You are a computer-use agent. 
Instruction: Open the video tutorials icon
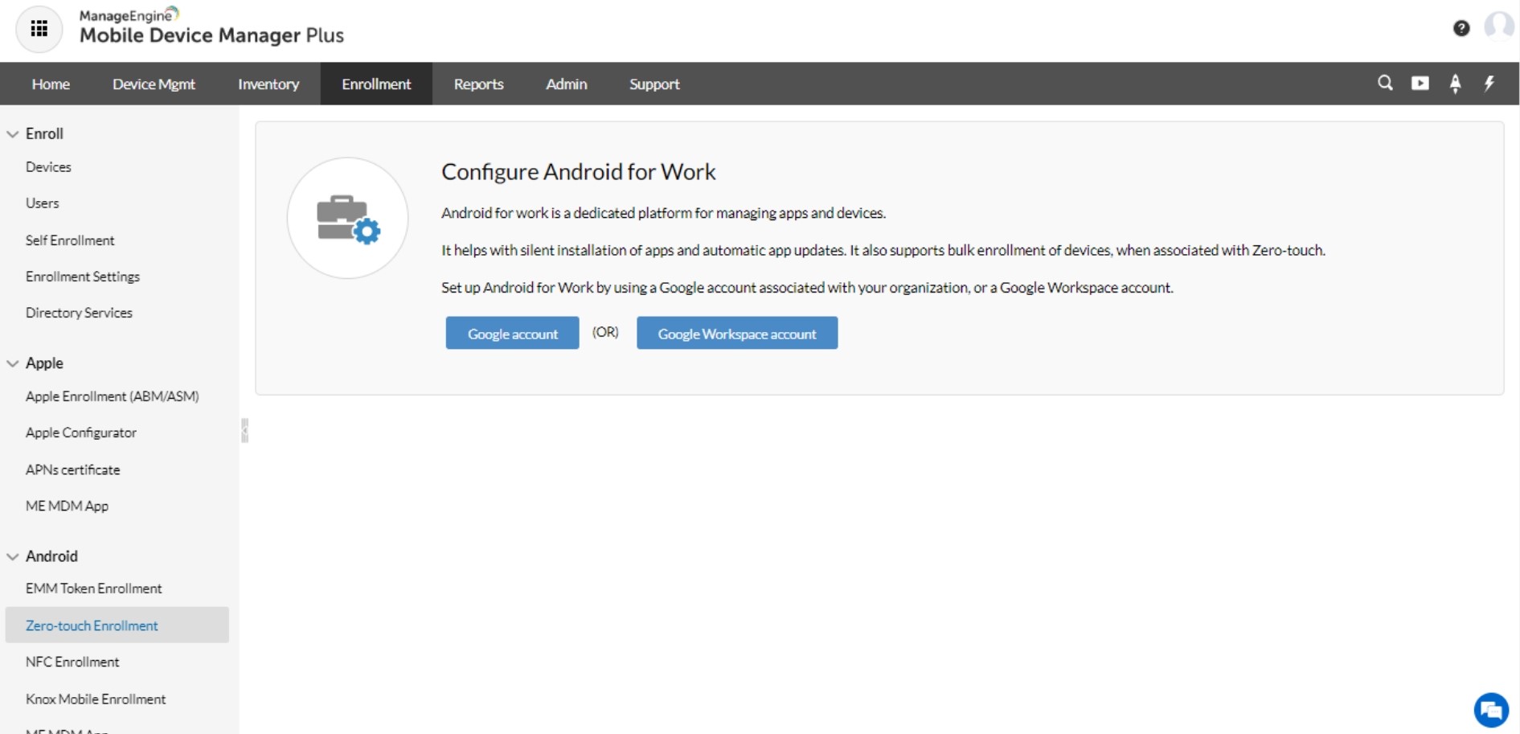point(1420,83)
